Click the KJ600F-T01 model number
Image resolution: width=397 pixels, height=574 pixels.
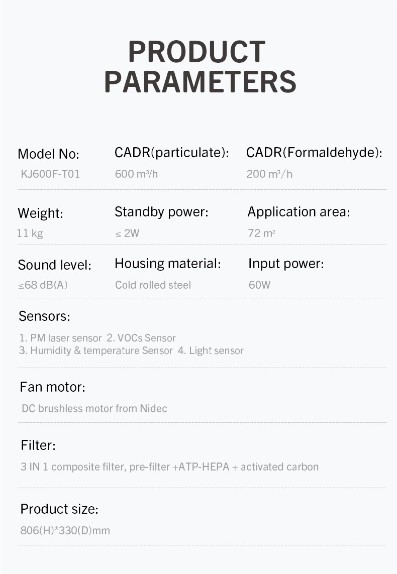pyautogui.click(x=50, y=174)
